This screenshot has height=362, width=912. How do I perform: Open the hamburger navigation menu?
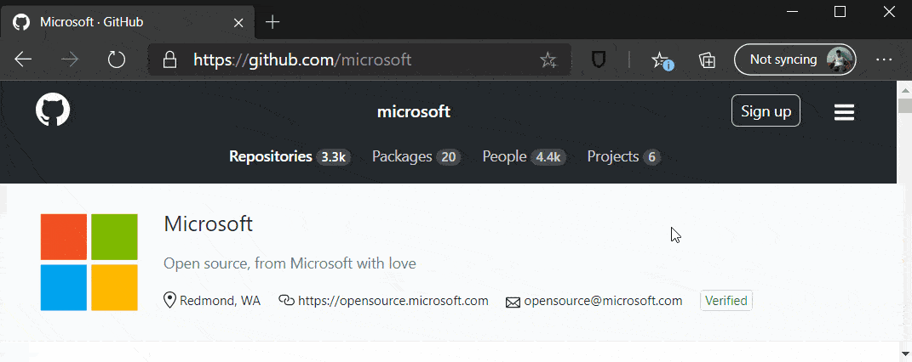tap(844, 112)
